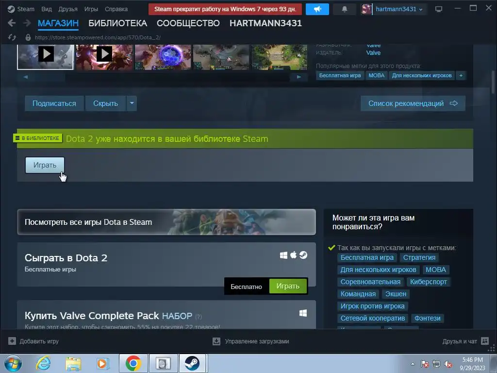Open the HARTMANN3431 profile tab

[265, 23]
